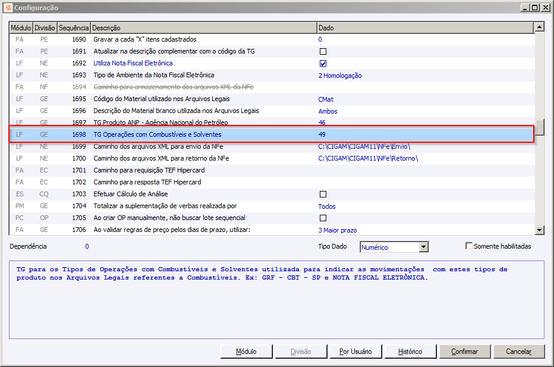This screenshot has height=367, width=554.
Task: Select row Caminho dos arquivos XML para envio da NFe
Action: 271,147
